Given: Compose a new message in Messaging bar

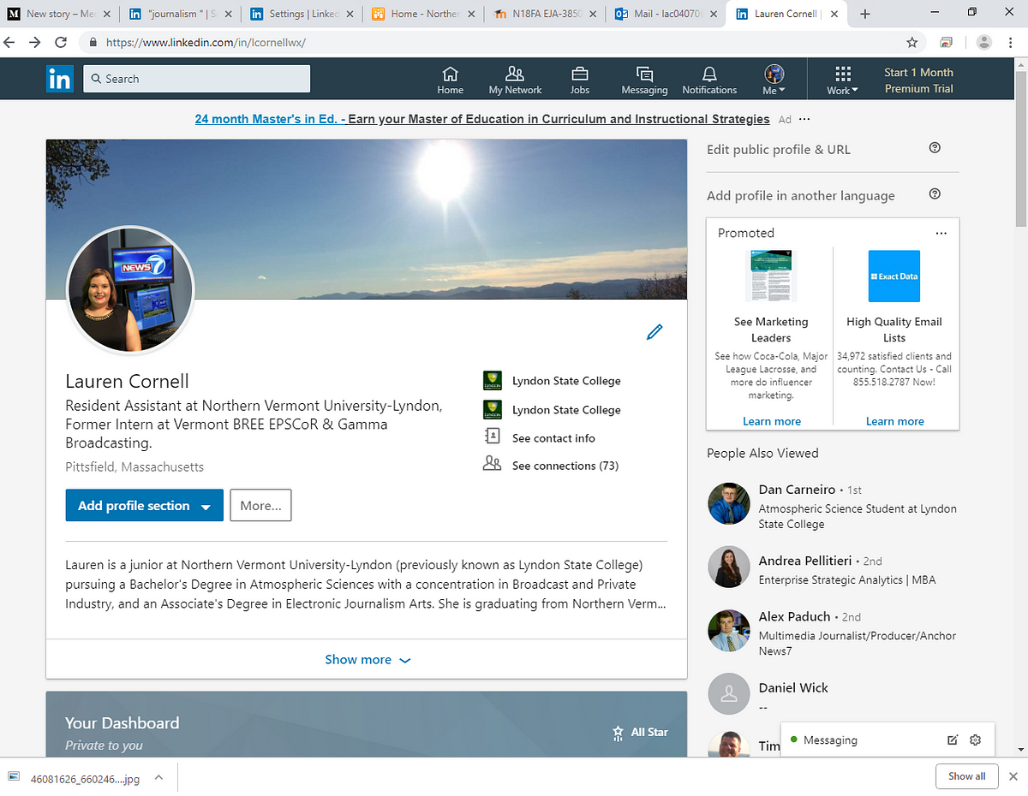Looking at the screenshot, I should pos(953,740).
